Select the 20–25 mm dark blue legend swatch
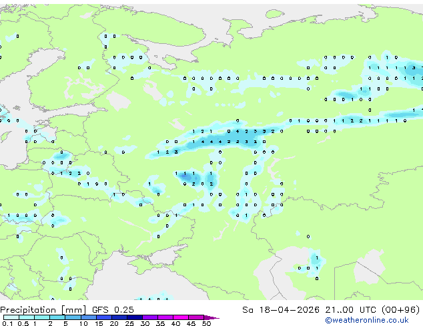423x326 pixels. (119, 317)
